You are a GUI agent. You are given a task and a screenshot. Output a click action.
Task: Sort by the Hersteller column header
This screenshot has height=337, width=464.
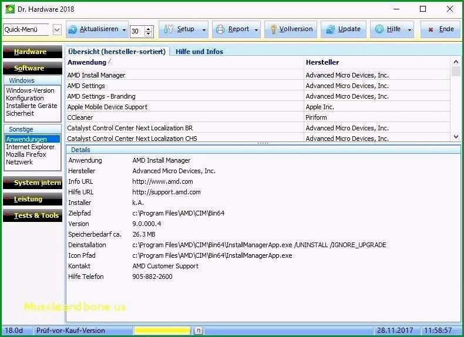coord(377,62)
